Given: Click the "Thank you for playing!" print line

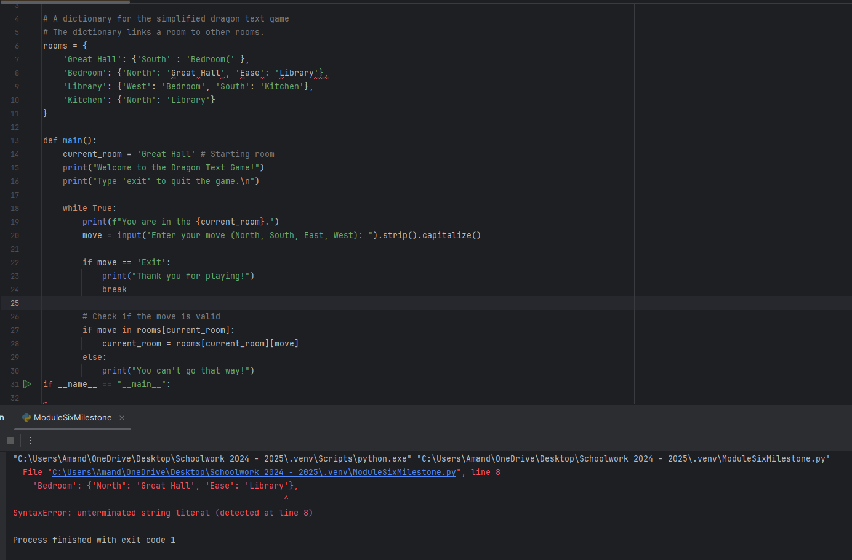Looking at the screenshot, I should tap(179, 276).
